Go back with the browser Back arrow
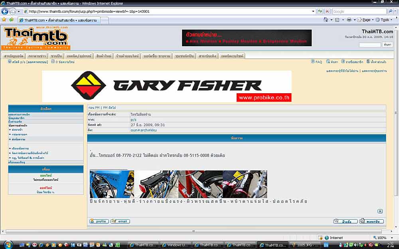This screenshot has width=399, height=249. coord(5,12)
